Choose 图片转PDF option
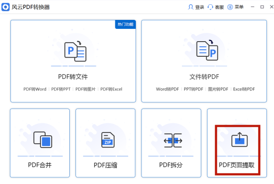 pos(218,89)
